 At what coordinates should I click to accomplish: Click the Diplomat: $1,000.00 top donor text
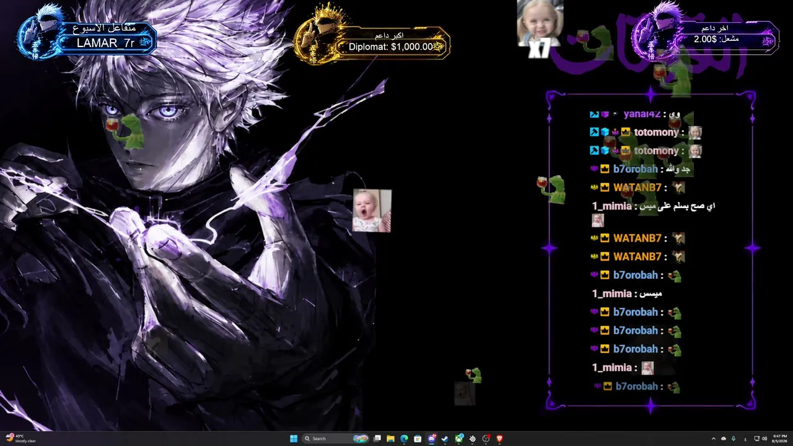tap(391, 46)
